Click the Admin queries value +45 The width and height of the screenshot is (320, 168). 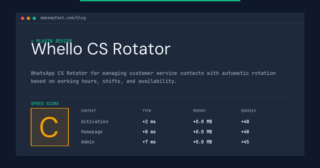(245, 142)
